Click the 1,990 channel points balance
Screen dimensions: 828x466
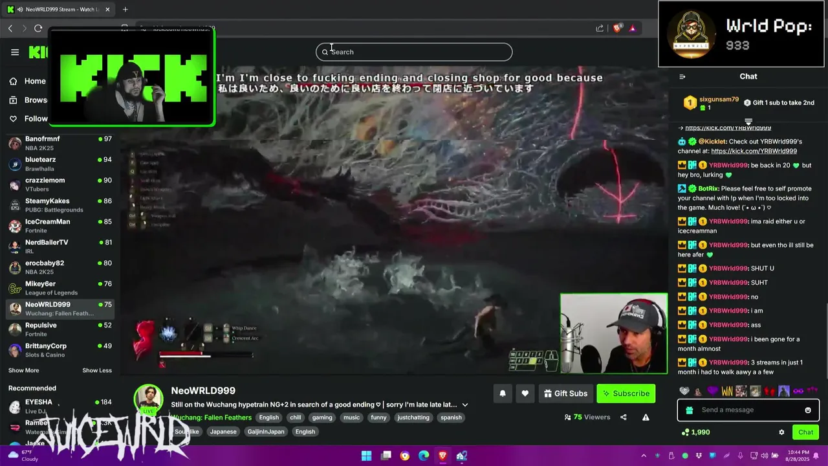(x=695, y=432)
